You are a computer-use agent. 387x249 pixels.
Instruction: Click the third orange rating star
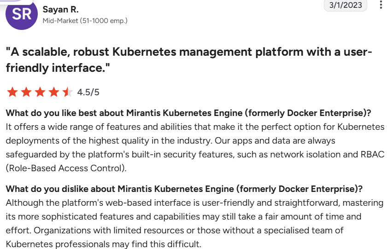[40, 92]
